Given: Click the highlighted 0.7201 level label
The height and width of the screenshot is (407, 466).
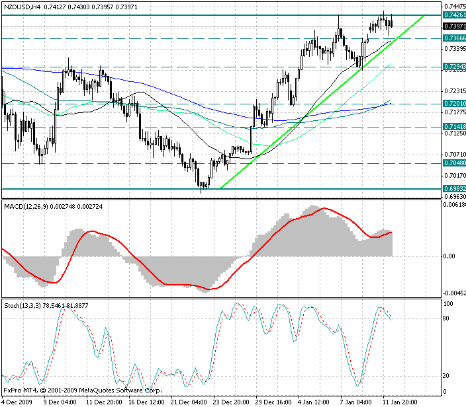Looking at the screenshot, I should coord(454,103).
